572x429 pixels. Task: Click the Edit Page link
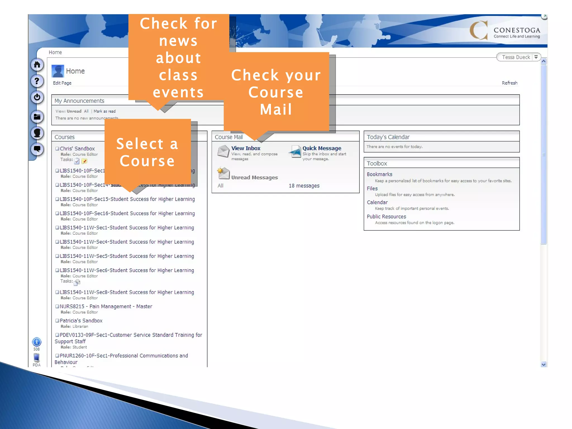tap(62, 83)
